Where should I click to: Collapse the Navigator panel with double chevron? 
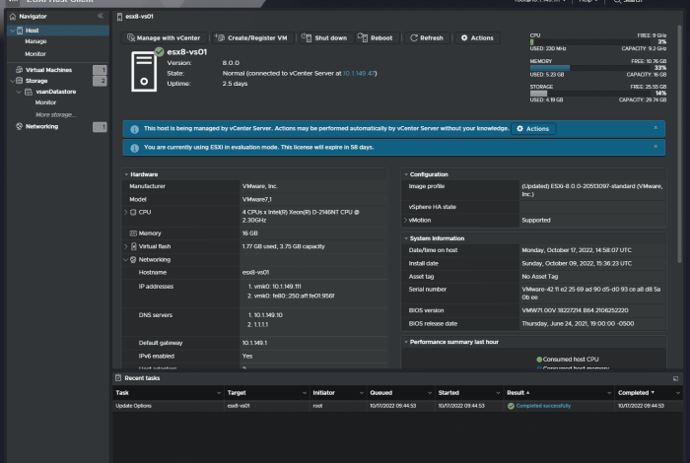click(x=101, y=16)
